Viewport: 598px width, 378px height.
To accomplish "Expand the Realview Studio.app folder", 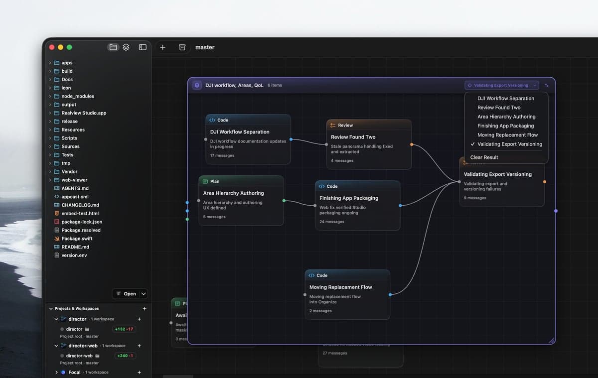I will 50,113.
